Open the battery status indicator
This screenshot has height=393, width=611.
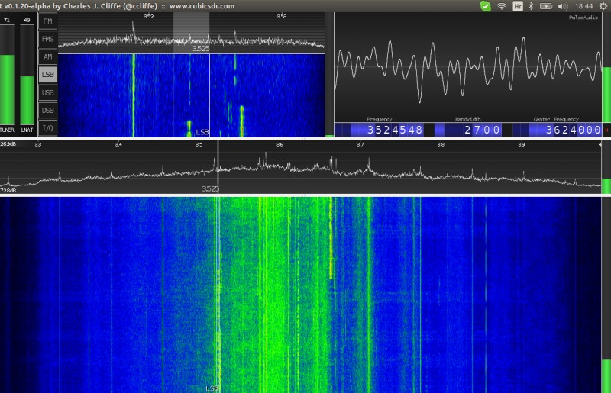click(x=545, y=6)
